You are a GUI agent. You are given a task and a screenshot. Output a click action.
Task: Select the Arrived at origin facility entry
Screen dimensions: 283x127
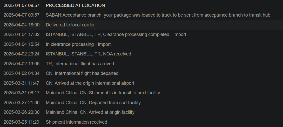click(x=90, y=112)
